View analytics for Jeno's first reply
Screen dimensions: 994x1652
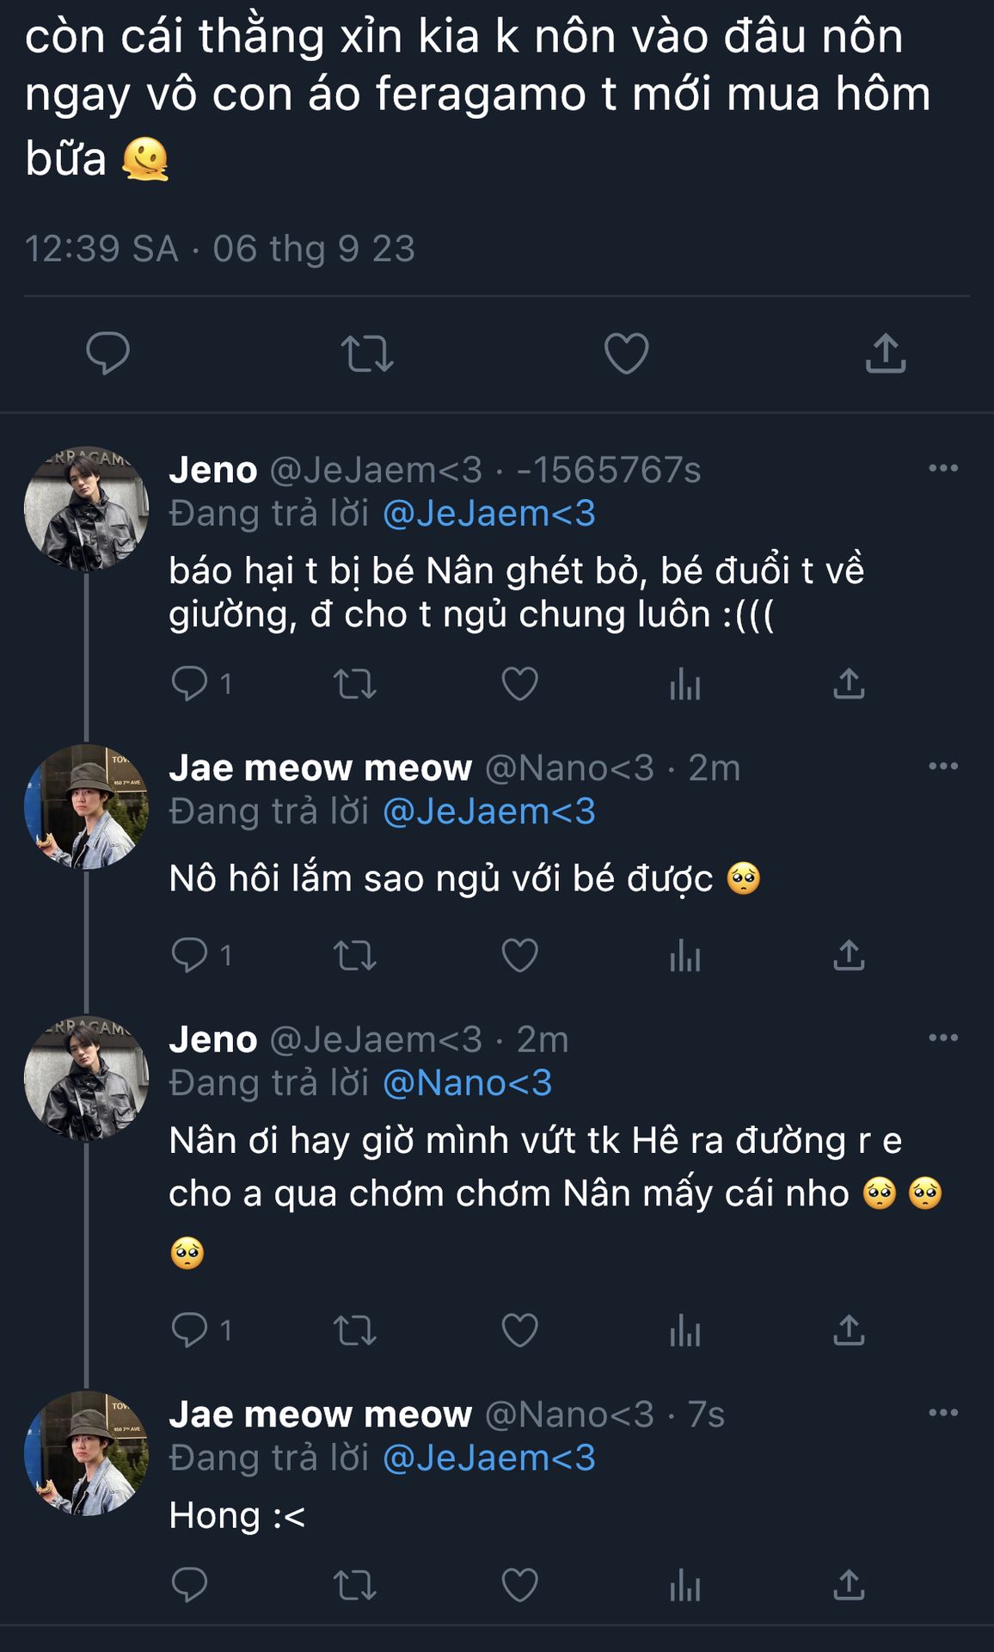click(684, 684)
